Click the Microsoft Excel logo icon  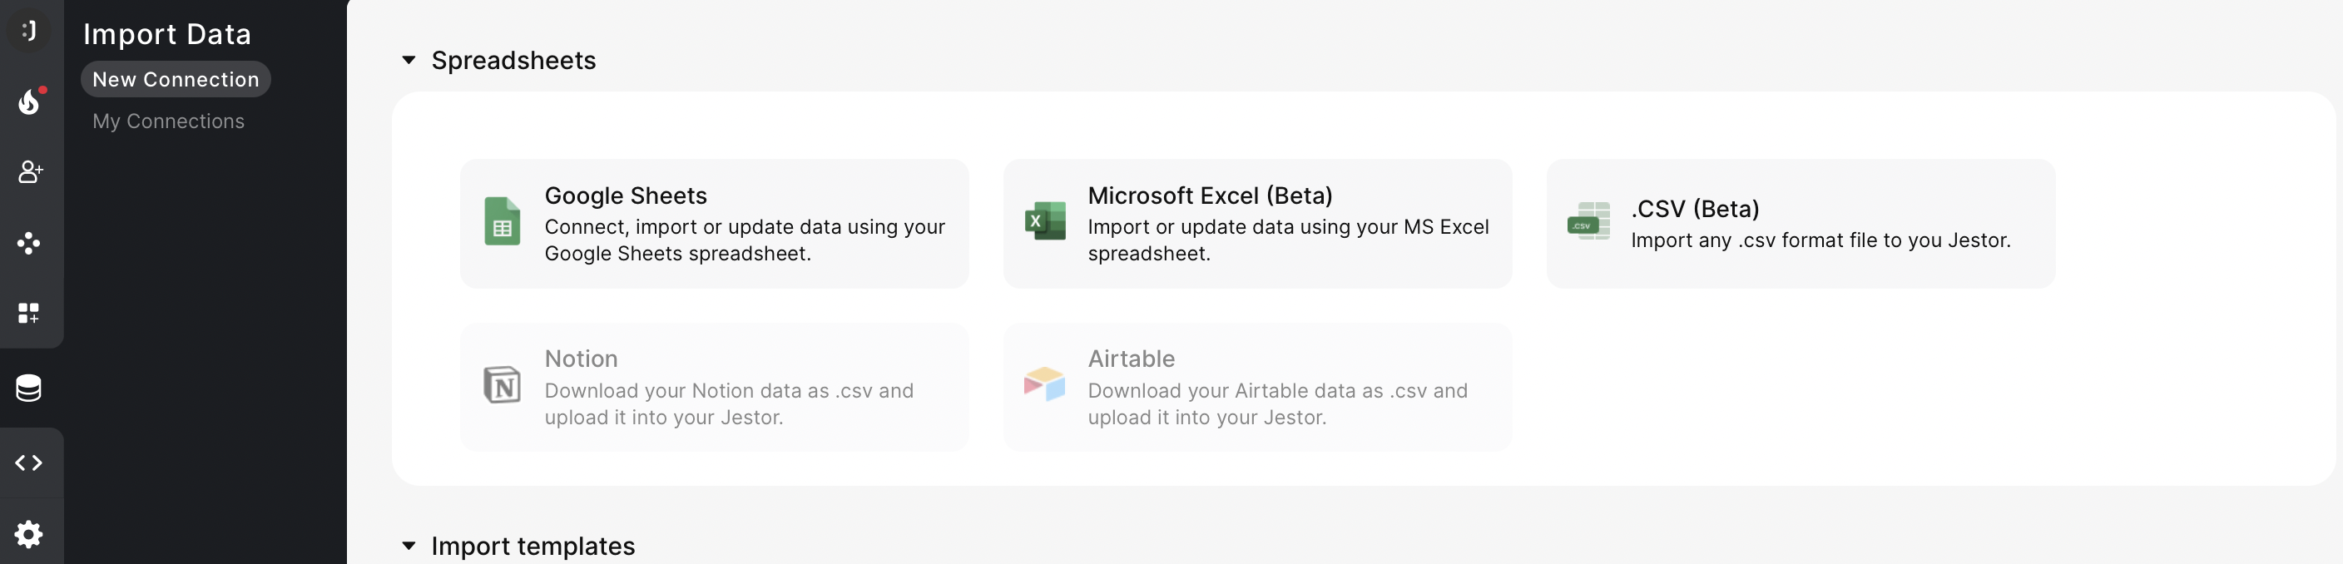[1045, 221]
